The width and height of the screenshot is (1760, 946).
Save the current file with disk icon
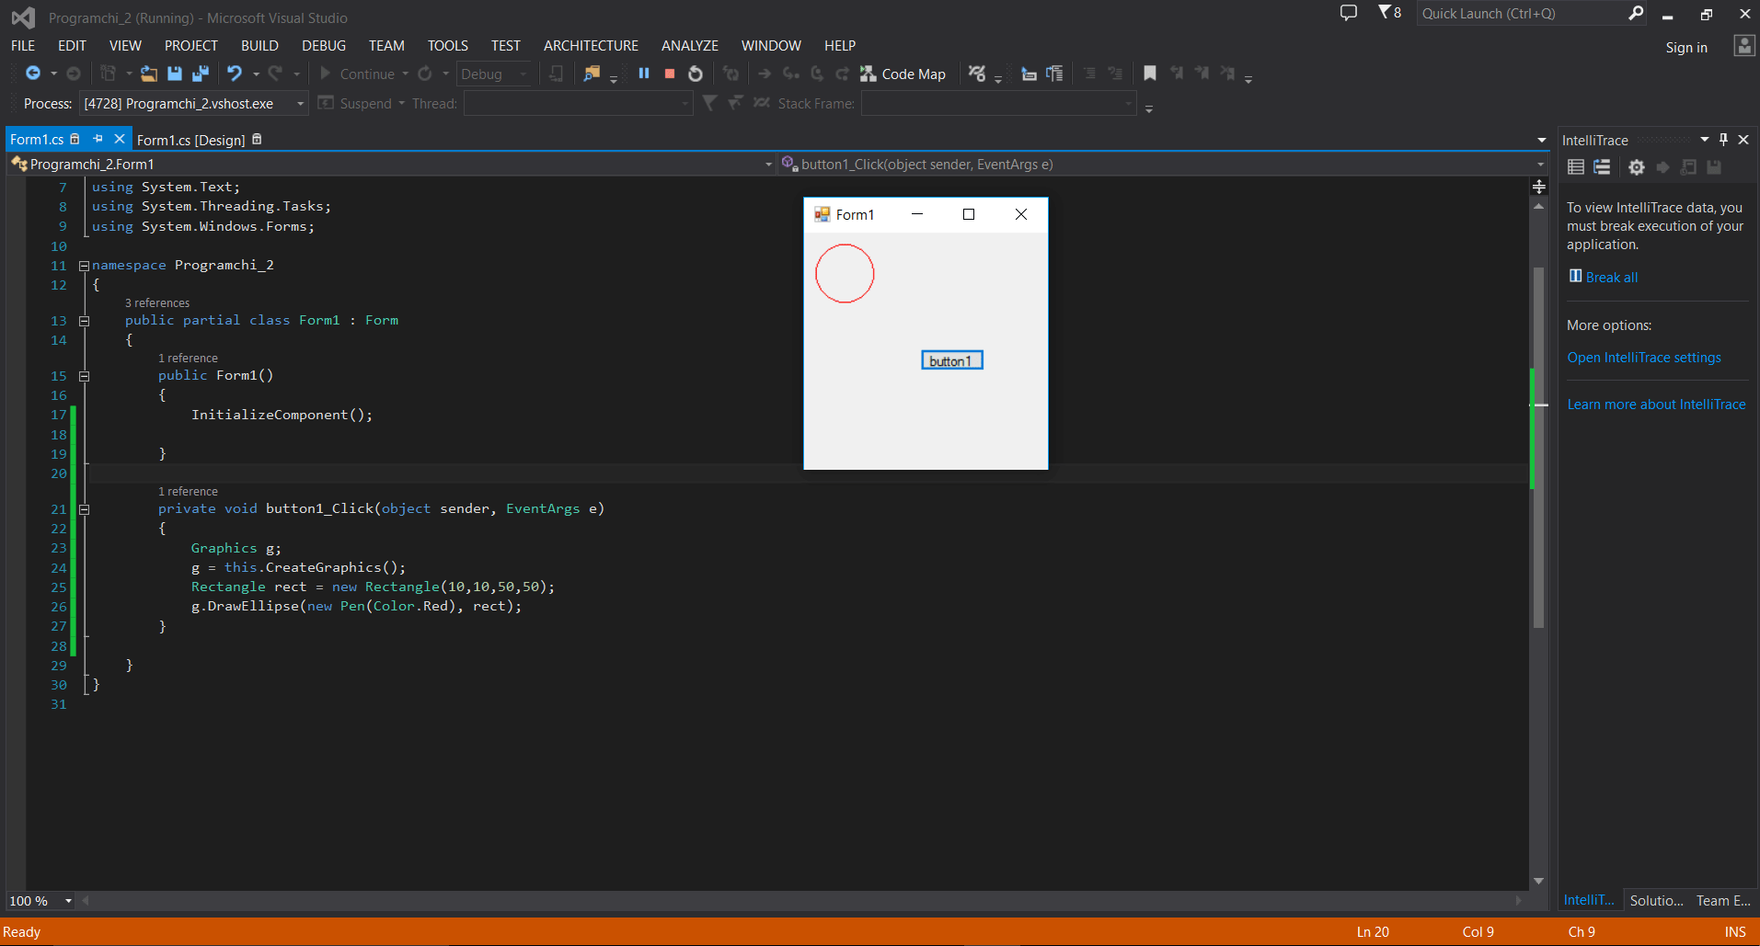pyautogui.click(x=174, y=74)
